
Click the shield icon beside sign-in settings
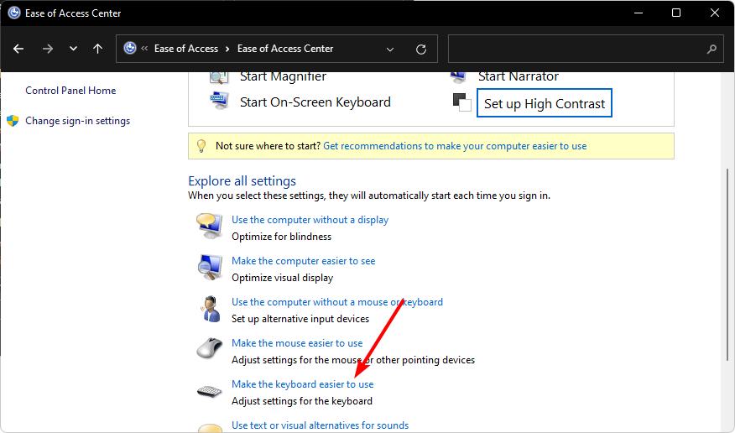13,121
